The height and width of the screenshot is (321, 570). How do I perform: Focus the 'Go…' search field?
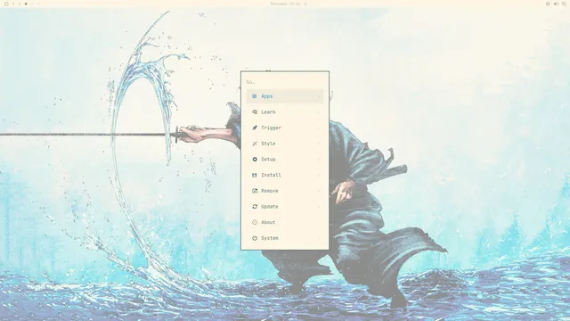pyautogui.click(x=285, y=82)
